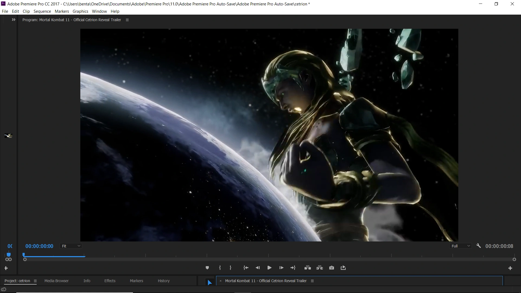Open the Media Browser tab
The image size is (521, 293).
point(56,281)
